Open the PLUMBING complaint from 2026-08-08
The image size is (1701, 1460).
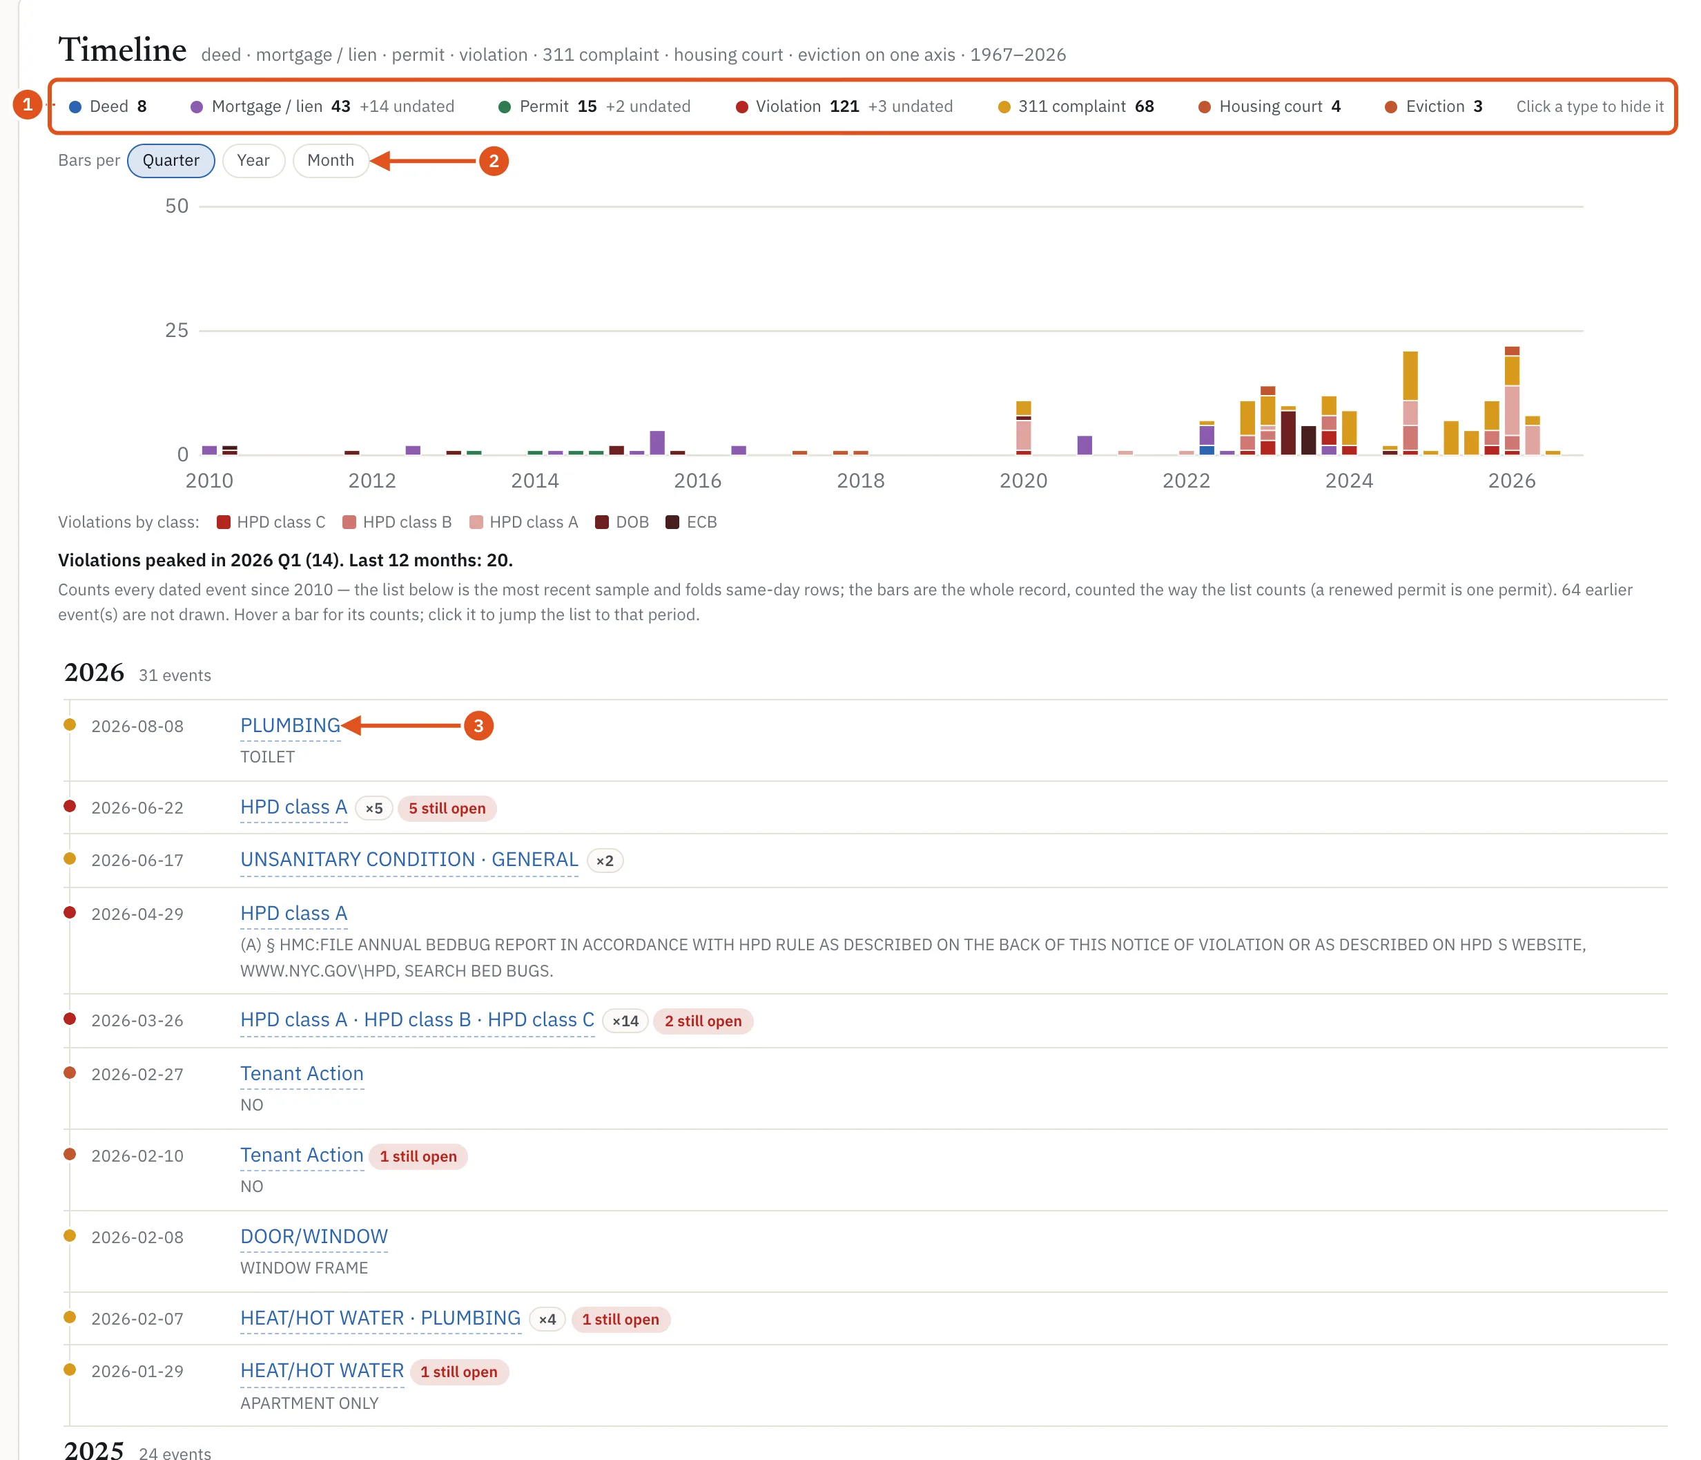click(x=290, y=726)
